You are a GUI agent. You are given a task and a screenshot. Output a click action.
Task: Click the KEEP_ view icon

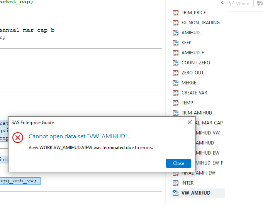[x=176, y=43]
